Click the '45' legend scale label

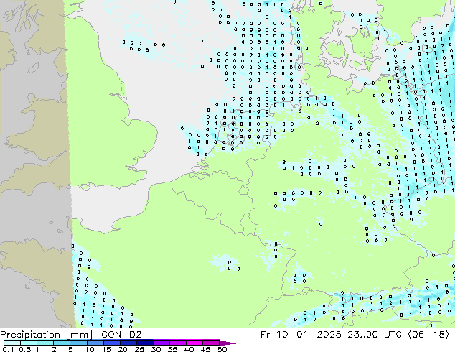click(x=205, y=349)
